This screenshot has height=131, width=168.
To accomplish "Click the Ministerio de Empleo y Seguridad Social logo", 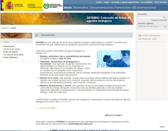I will click(x=35, y=6).
